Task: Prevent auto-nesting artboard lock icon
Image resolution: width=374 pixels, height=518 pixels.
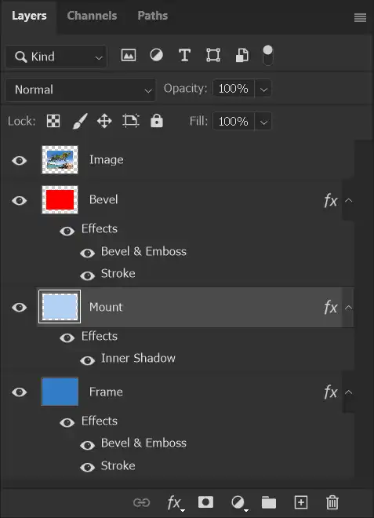Action: coord(131,121)
